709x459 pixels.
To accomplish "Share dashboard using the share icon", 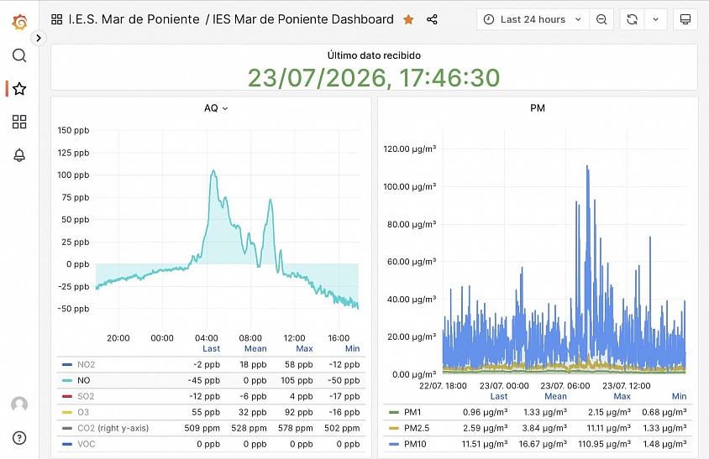I will 432,19.
